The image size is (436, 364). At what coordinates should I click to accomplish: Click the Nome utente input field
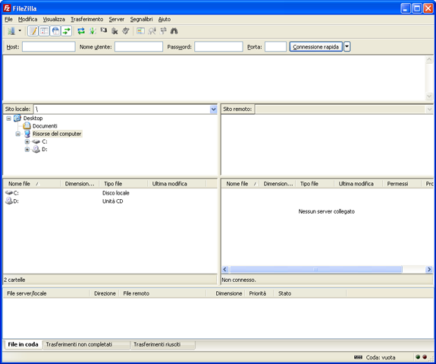[139, 46]
